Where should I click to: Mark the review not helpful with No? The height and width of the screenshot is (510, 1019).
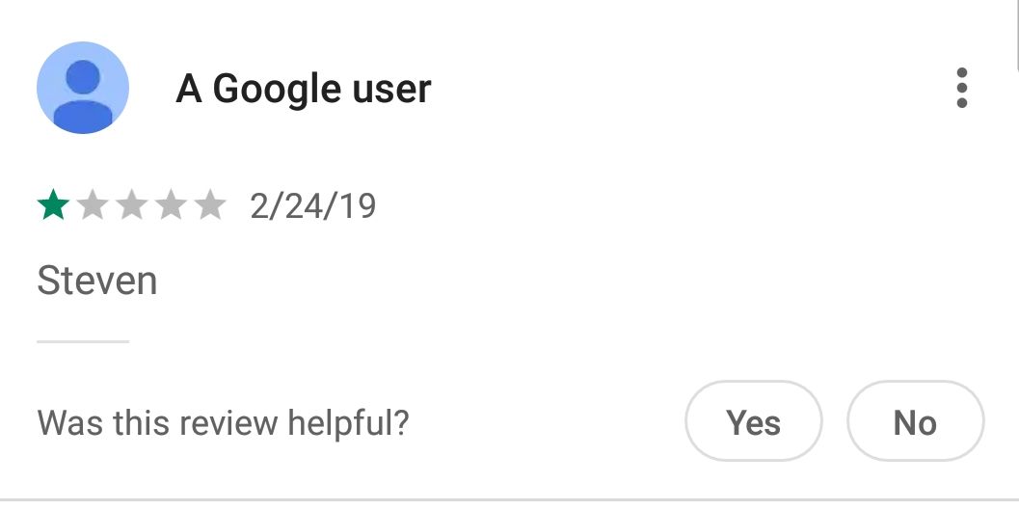point(915,422)
